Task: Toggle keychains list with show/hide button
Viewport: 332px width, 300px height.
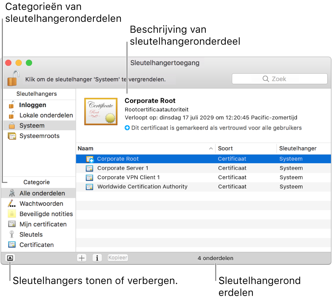Action: (10, 258)
